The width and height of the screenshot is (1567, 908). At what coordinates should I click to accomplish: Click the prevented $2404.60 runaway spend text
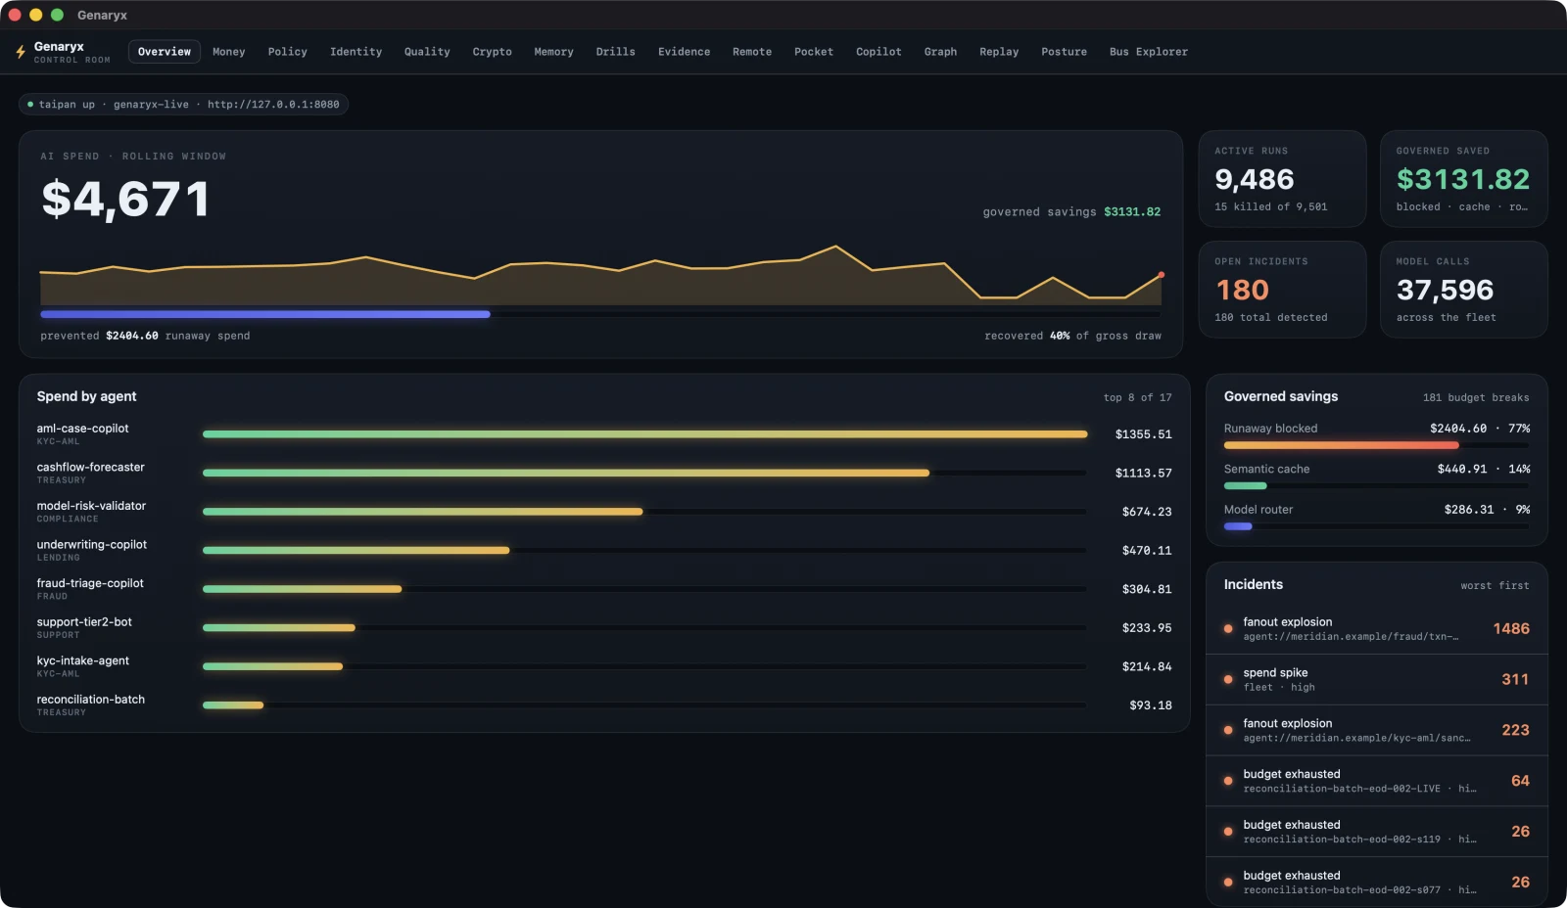coord(145,336)
